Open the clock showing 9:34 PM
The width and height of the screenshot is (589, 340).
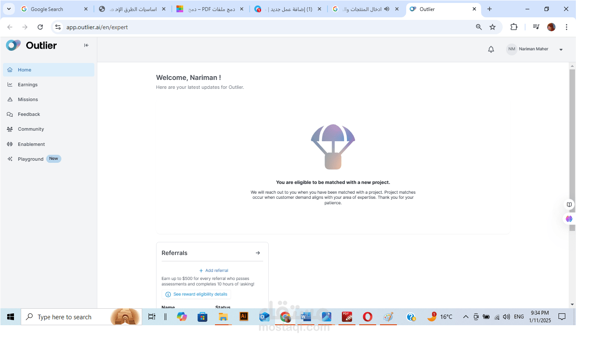pyautogui.click(x=540, y=317)
